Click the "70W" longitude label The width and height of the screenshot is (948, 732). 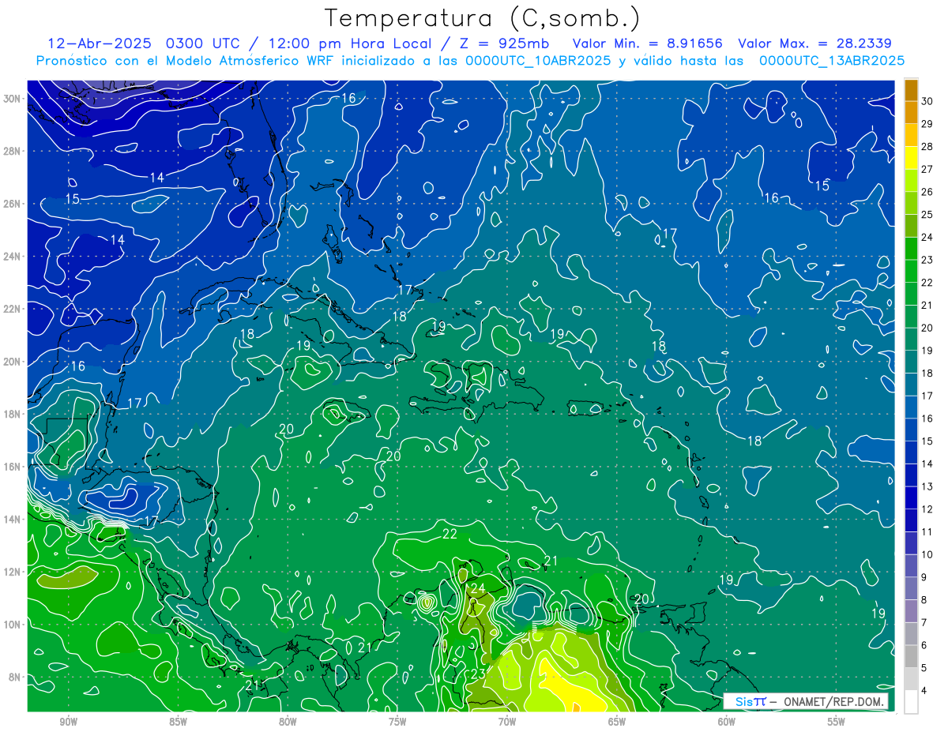click(507, 722)
